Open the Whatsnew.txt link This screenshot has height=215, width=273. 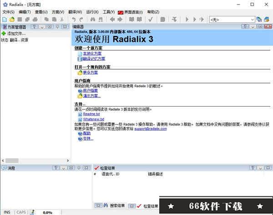click(93, 119)
